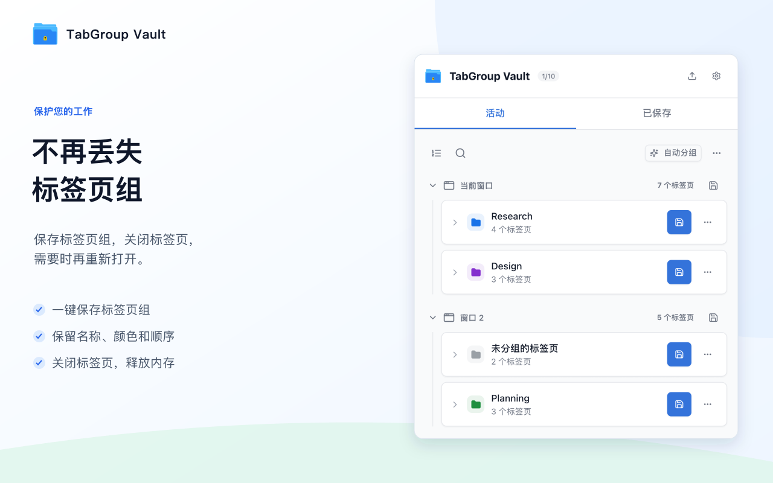
Task: Click the 保留名称、颜色和顺序 feature text
Action: [x=114, y=337]
